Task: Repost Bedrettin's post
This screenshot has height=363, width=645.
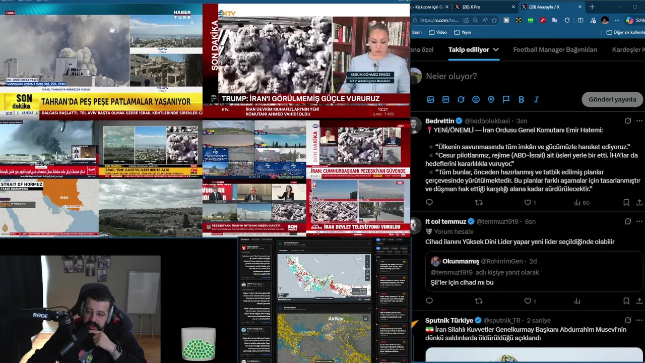Action: pyautogui.click(x=479, y=202)
